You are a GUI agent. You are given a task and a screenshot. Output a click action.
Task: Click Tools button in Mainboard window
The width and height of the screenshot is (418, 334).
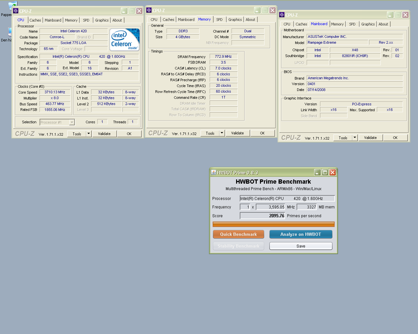(x=343, y=138)
